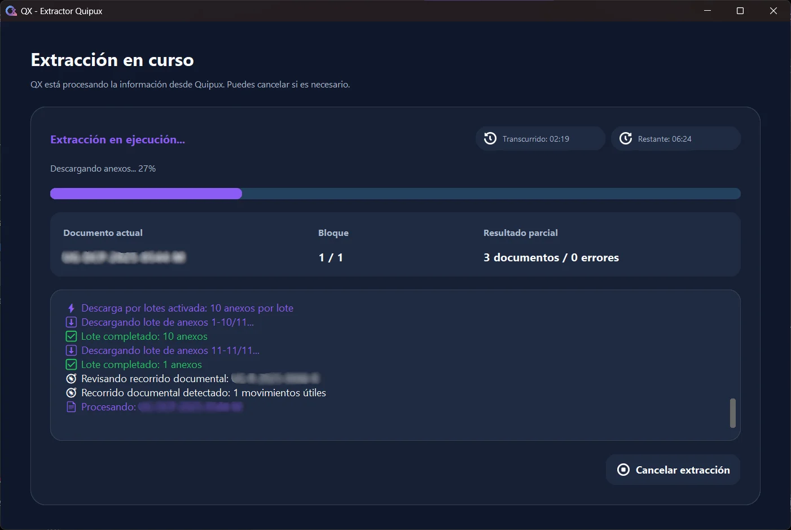
Task: Close the QX Extractor Quipux window
Action: coord(774,11)
